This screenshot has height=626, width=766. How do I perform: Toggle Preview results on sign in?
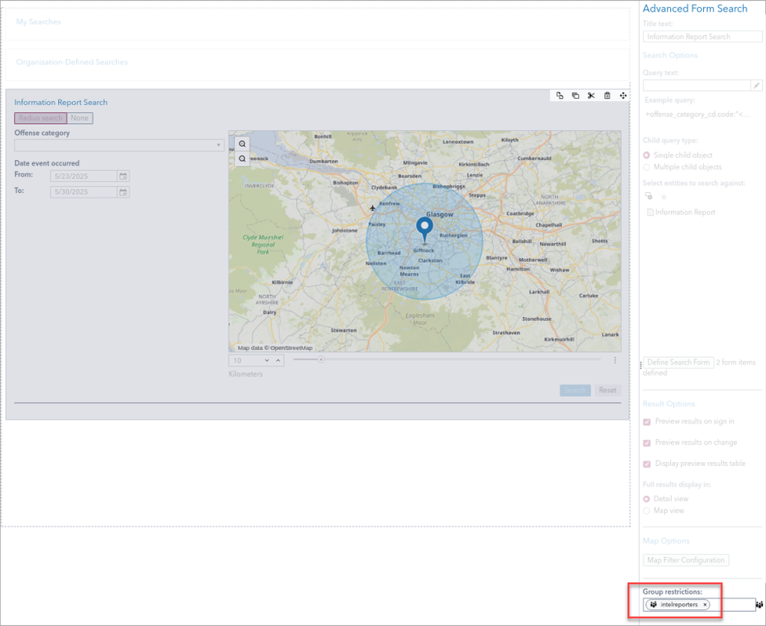click(x=647, y=421)
